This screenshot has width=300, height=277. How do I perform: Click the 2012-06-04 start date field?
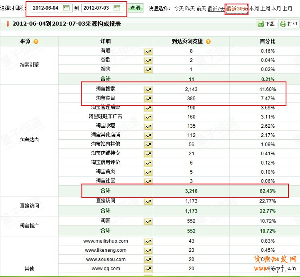click(46, 8)
